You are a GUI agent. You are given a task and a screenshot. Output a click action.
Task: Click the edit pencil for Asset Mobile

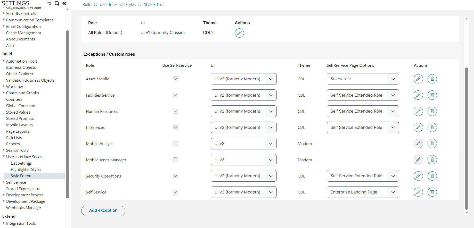(x=418, y=79)
